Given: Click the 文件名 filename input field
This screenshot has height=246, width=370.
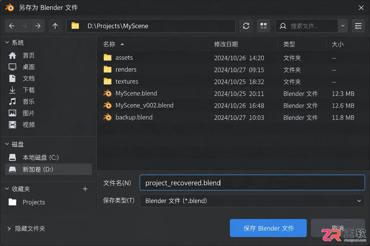Looking at the screenshot, I should (x=252, y=183).
